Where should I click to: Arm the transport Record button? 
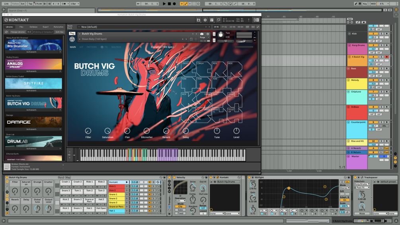tap(174, 4)
